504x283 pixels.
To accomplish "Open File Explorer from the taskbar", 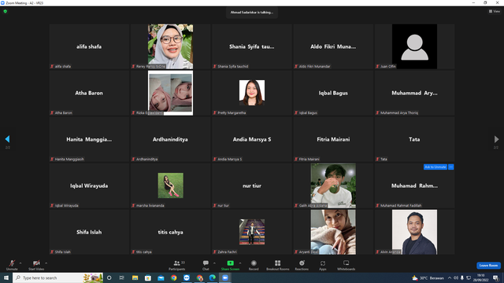I will click(x=135, y=277).
